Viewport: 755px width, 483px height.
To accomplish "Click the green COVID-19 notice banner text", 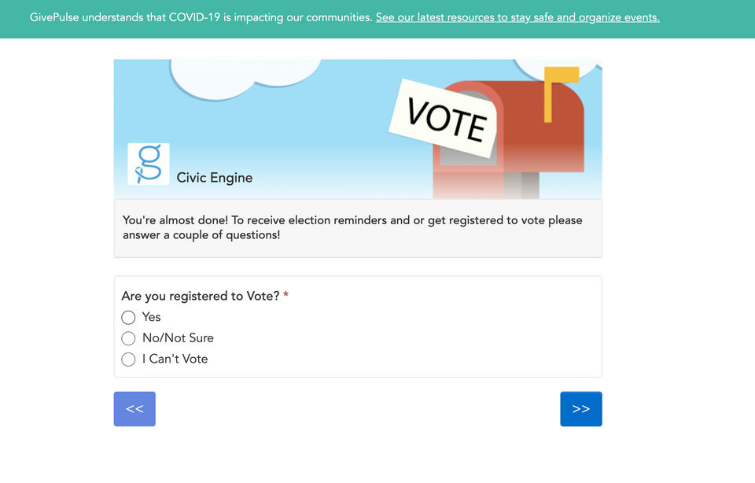I will click(201, 17).
